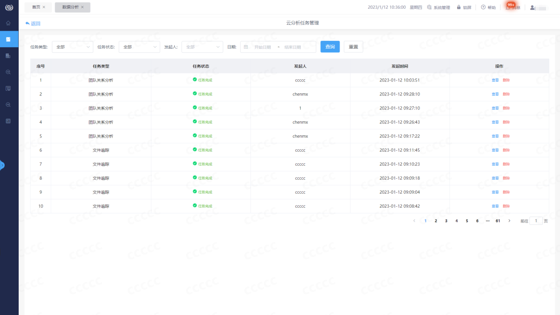Open the user profile icon

533,7
